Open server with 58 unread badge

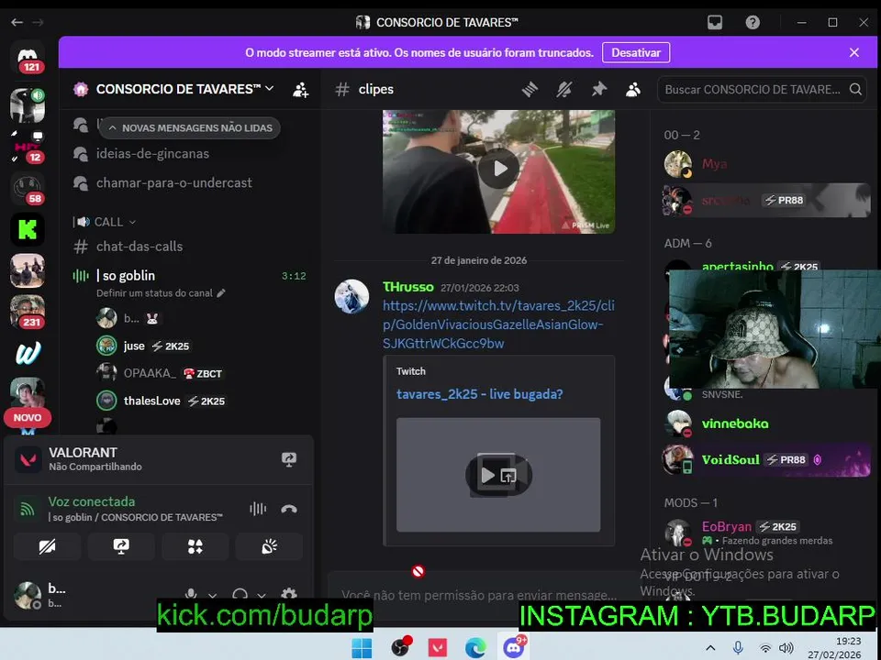click(x=28, y=189)
